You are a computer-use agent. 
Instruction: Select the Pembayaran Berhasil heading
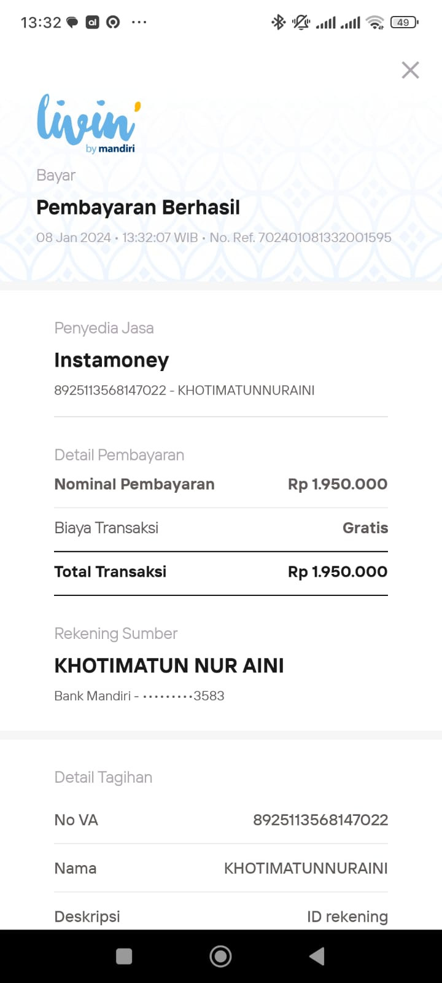tap(138, 207)
